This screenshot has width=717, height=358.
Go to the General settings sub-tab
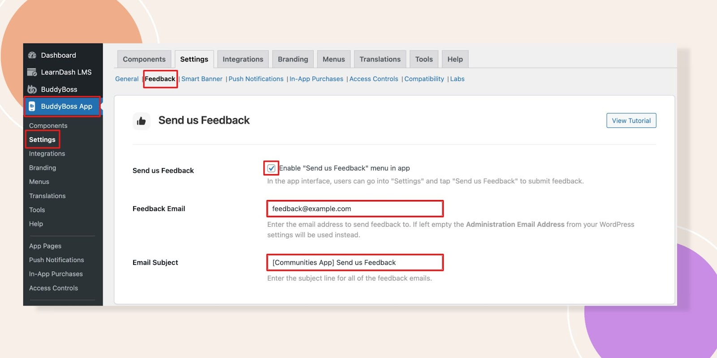coord(127,79)
